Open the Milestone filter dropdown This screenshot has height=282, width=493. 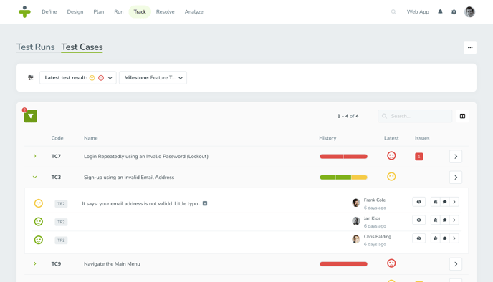tap(153, 77)
